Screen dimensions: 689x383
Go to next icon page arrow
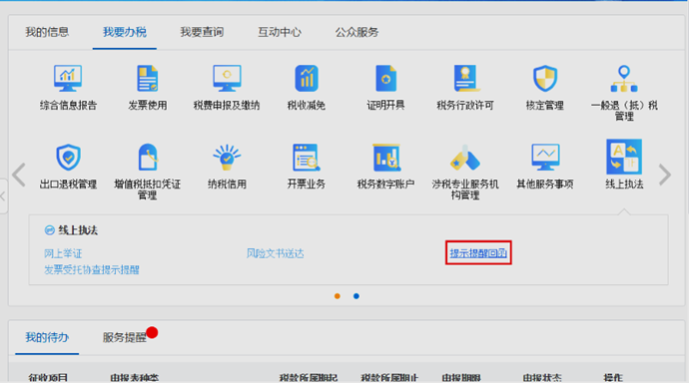[x=665, y=176]
